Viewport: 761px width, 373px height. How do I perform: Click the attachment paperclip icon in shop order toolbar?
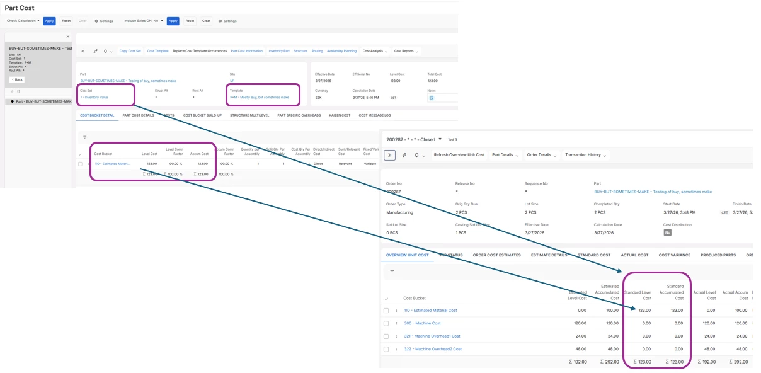404,155
